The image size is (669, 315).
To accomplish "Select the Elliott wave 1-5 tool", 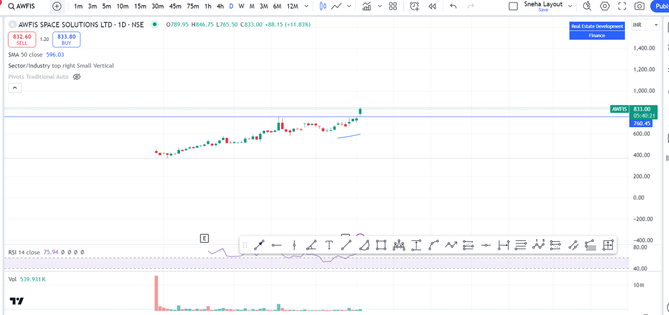I will (538, 245).
